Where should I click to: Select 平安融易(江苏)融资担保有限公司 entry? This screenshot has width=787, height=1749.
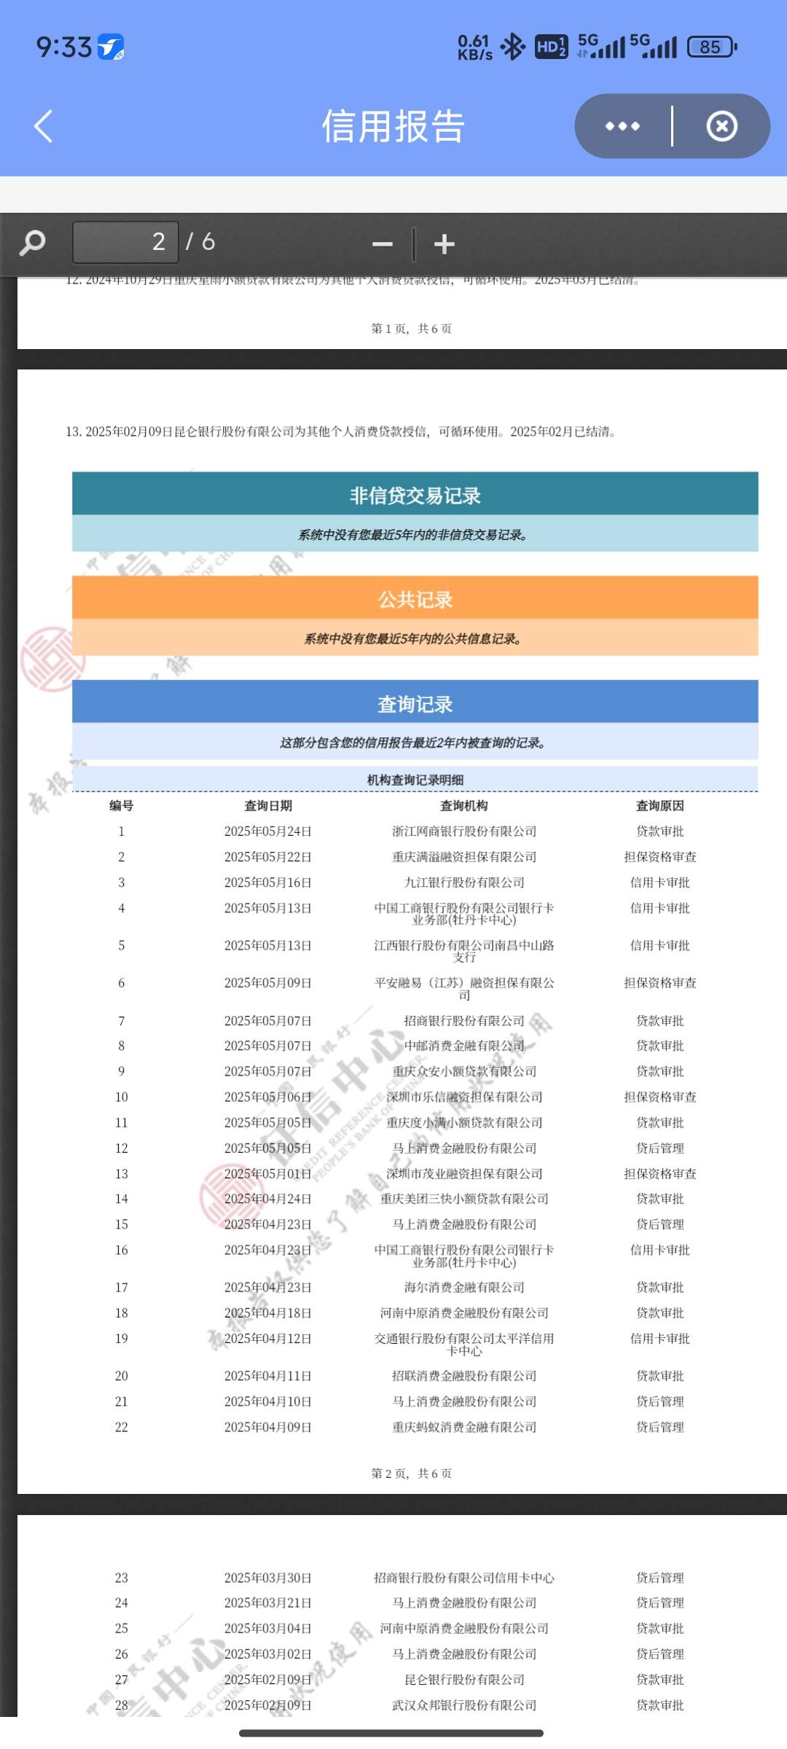pos(464,989)
